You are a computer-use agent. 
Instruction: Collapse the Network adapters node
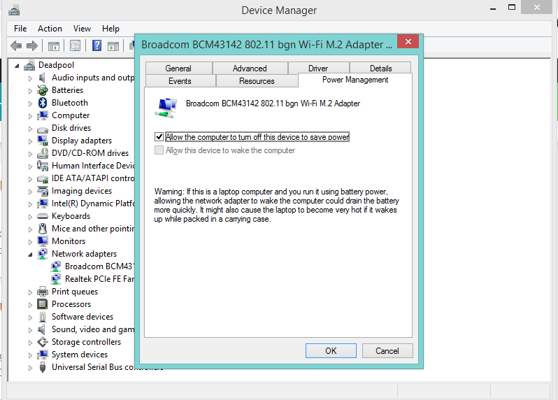30,255
